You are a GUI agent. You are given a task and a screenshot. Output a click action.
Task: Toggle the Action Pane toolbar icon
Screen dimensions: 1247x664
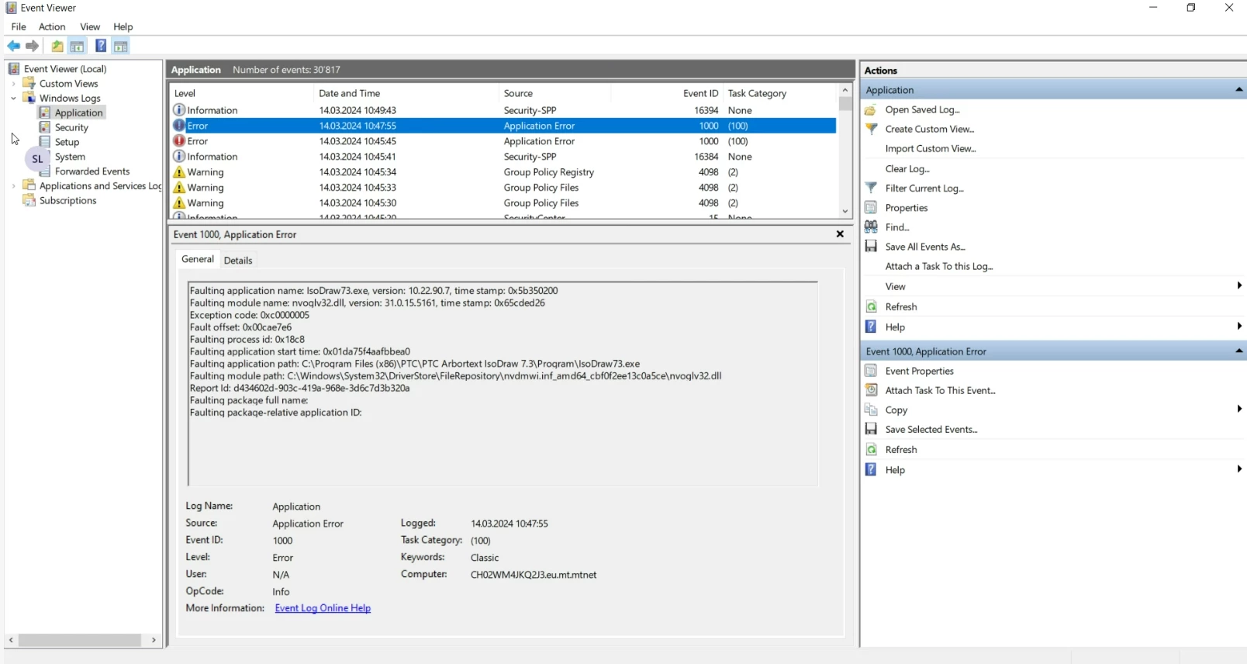click(121, 46)
